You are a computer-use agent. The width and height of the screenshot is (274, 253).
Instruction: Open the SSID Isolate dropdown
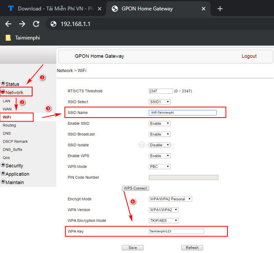[160, 145]
